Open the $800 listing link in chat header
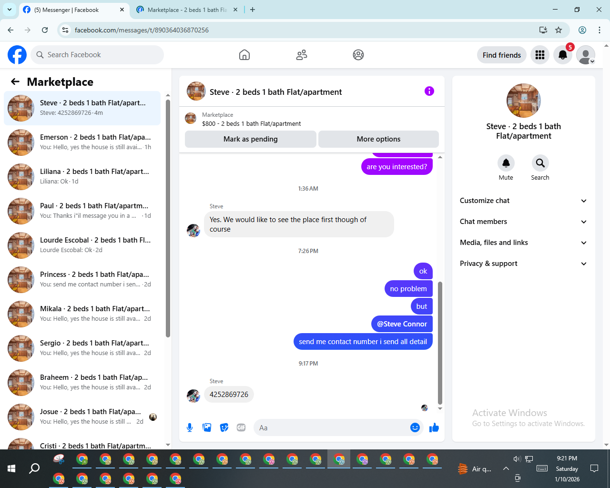 pos(252,123)
